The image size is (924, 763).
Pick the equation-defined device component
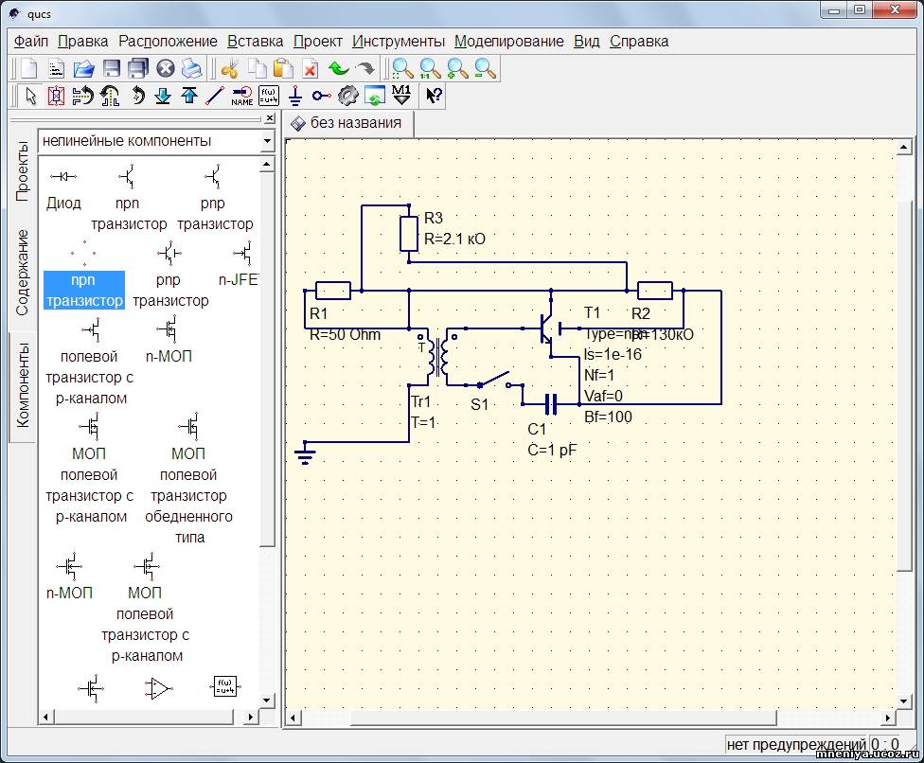click(x=224, y=687)
